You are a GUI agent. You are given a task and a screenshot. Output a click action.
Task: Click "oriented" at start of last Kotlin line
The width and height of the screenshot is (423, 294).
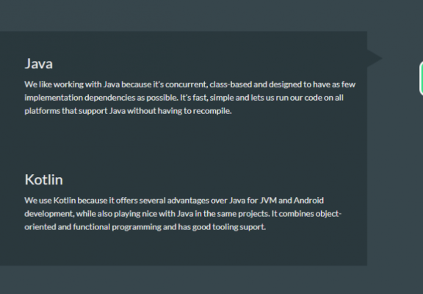tap(40, 227)
